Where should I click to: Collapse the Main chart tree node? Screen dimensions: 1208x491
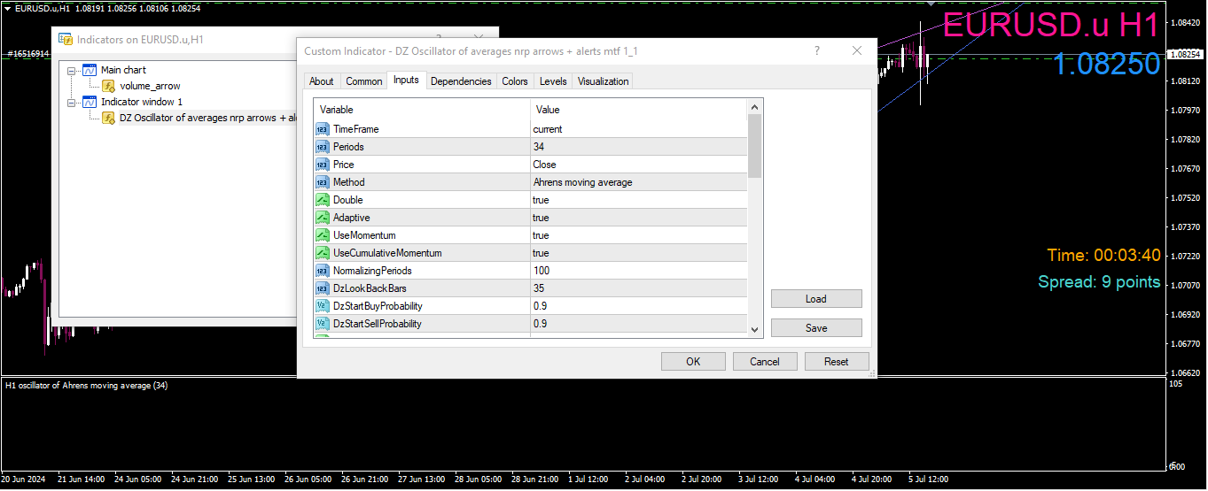73,70
